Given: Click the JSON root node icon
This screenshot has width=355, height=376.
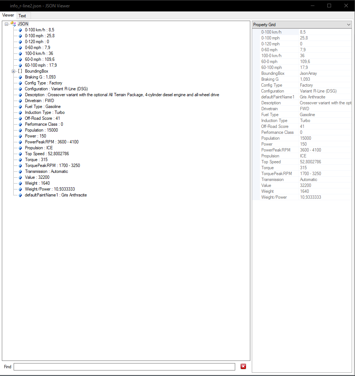Looking at the screenshot, I should pyautogui.click(x=13, y=24).
